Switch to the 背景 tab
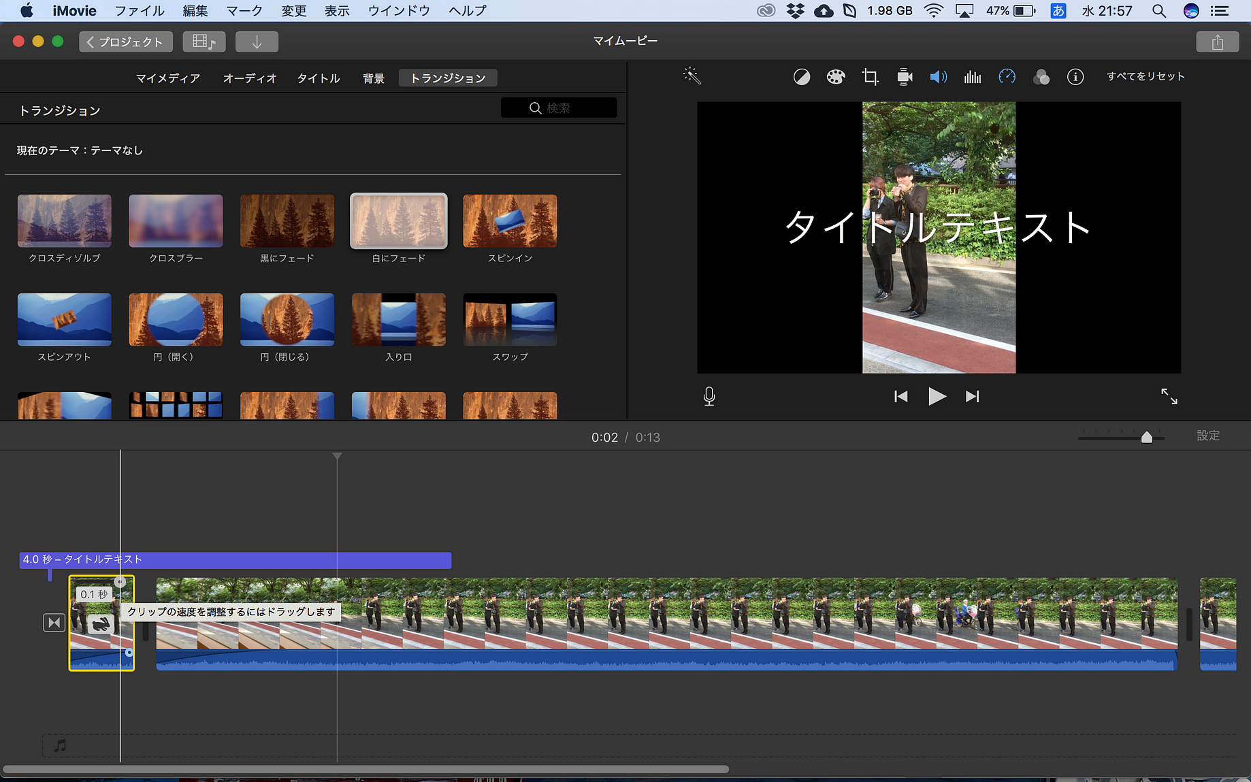 pyautogui.click(x=374, y=78)
